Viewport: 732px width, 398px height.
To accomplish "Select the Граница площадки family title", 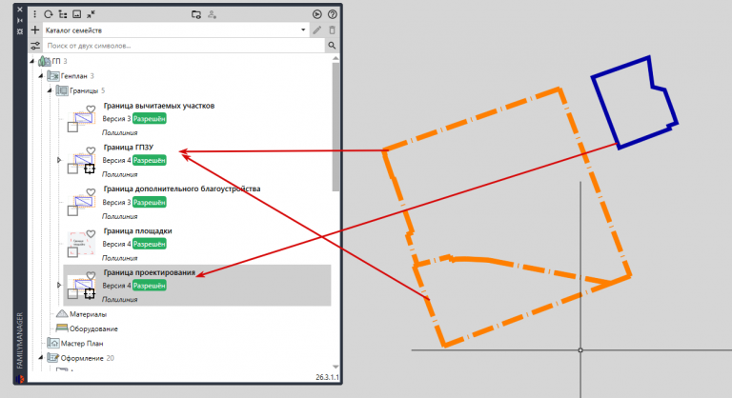I will click(x=137, y=230).
